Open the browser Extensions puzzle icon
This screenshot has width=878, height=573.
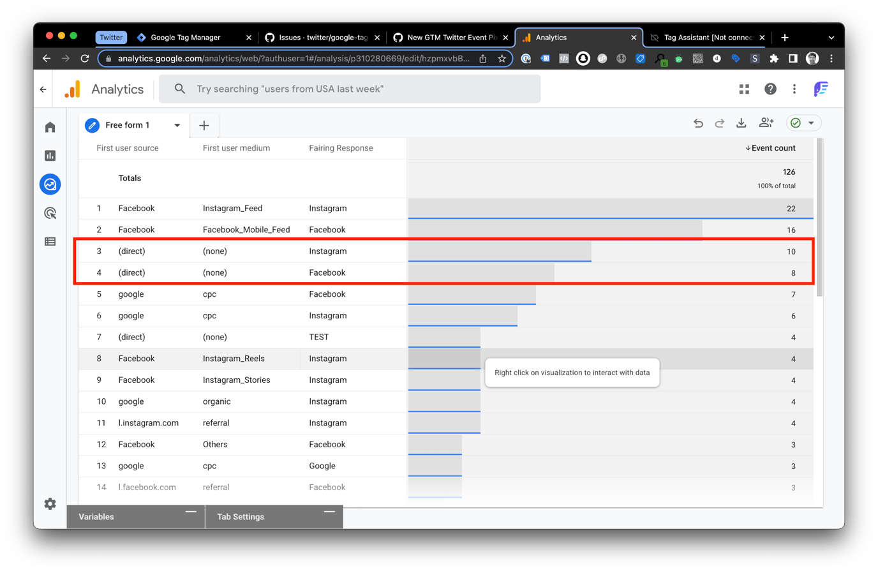click(774, 59)
